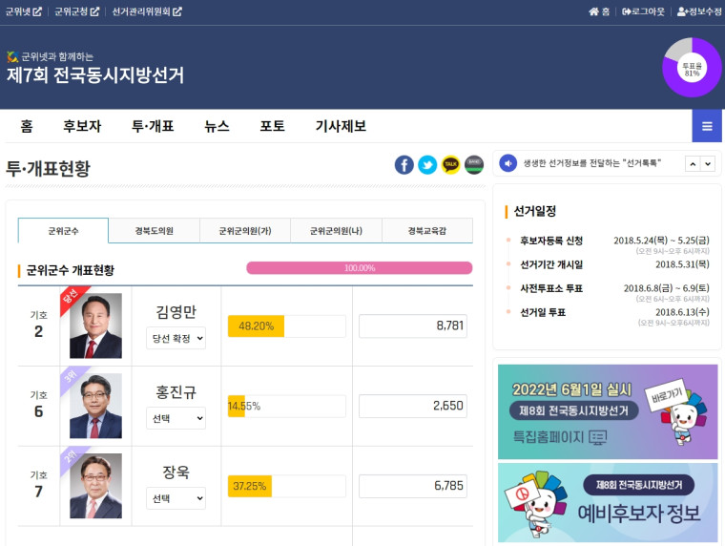Open the 군위군청 external link
Viewport: 725px width, 546px height.
click(77, 11)
